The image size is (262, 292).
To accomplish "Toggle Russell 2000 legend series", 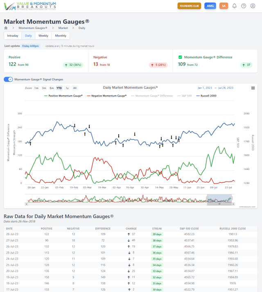I will coord(206,96).
